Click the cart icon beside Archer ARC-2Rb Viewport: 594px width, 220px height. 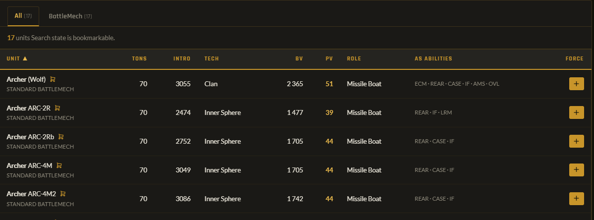pyautogui.click(x=60, y=137)
